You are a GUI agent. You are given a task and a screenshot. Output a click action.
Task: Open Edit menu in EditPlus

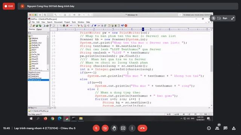(38, 22)
